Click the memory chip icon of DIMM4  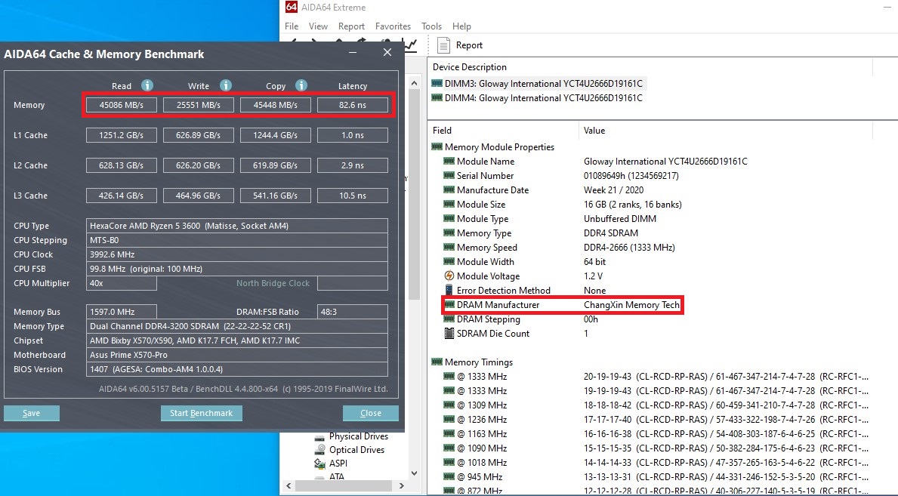[437, 98]
